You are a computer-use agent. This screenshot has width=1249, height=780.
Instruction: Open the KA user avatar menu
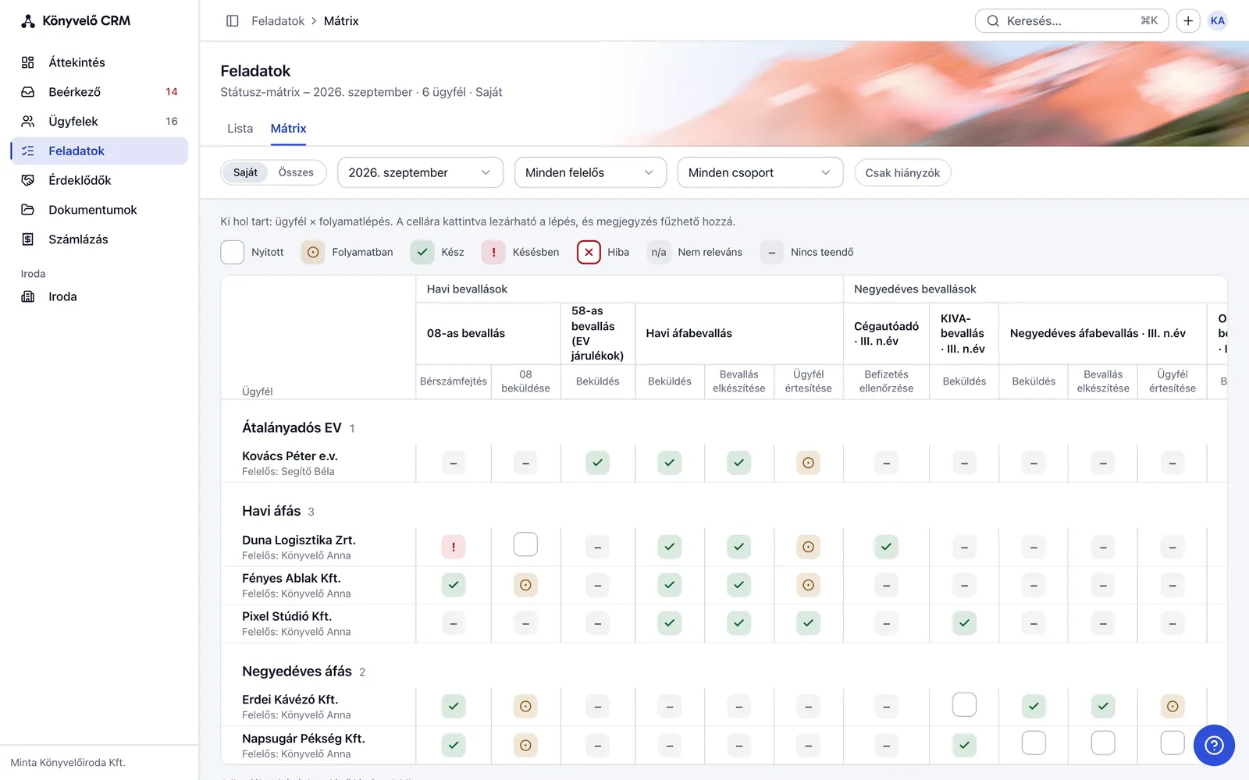coord(1218,21)
